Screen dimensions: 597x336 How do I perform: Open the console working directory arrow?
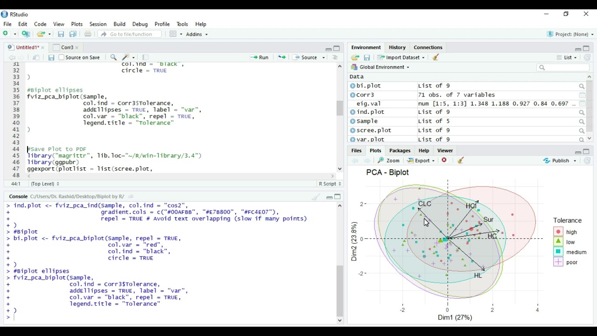click(131, 196)
